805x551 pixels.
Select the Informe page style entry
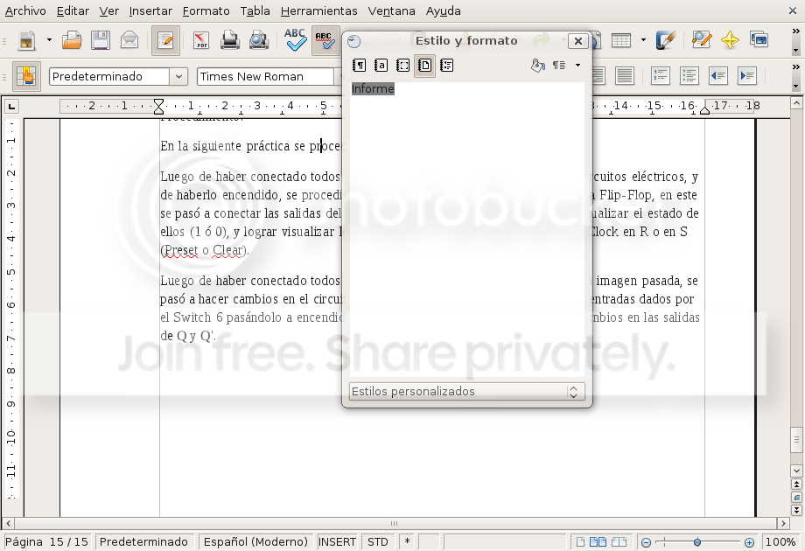(373, 88)
